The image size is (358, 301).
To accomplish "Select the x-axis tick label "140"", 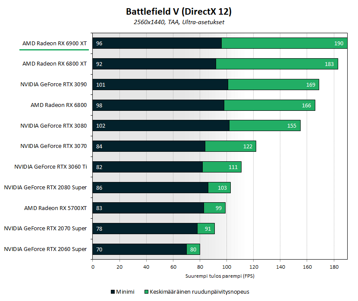I will tap(280, 267).
